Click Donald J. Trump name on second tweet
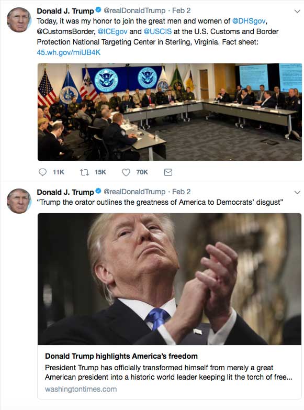Viewport: 304px width, 410px height. (65, 192)
